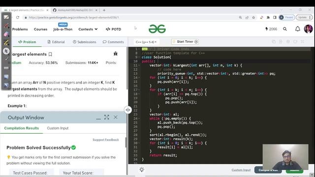The image size is (315, 177).
Task: Open the Chrome three-dot menu
Action: [310, 18]
